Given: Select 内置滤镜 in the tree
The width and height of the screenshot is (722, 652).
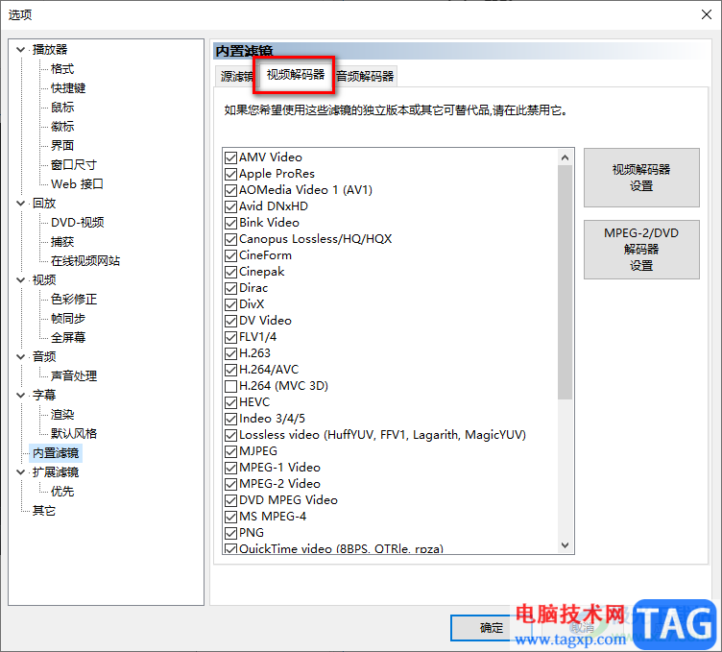Looking at the screenshot, I should (x=56, y=453).
